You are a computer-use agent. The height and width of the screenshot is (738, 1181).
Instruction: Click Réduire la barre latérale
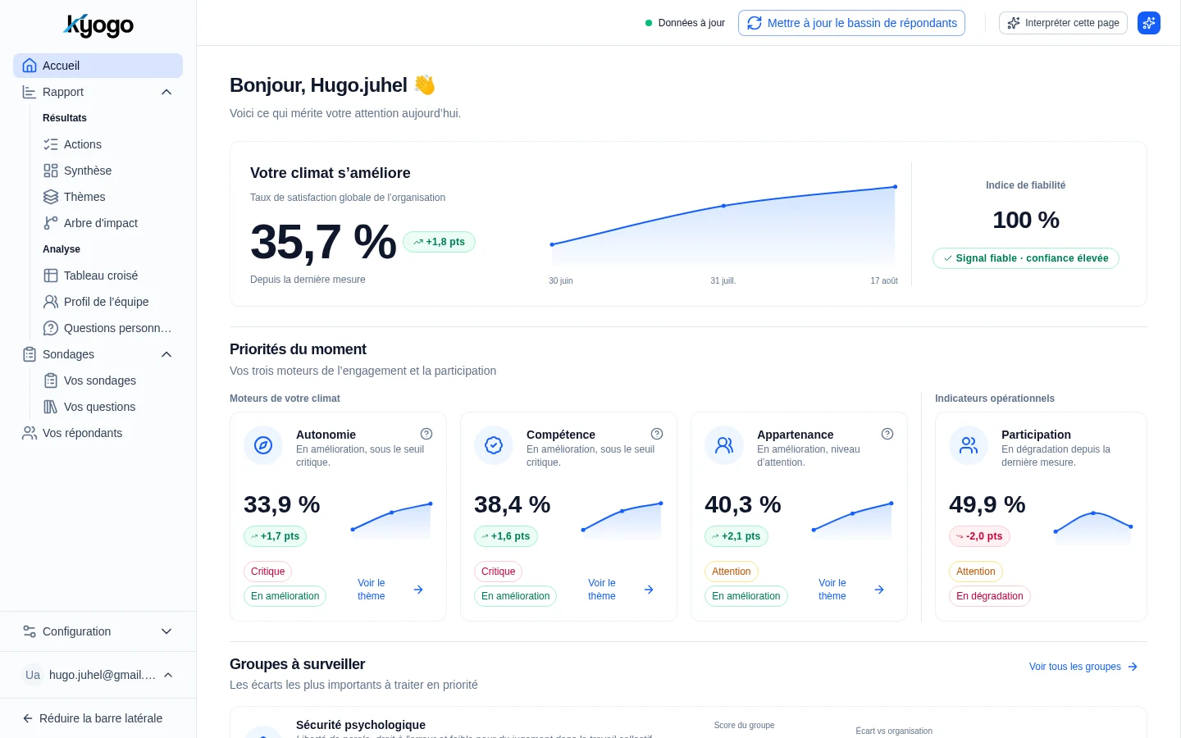pyautogui.click(x=93, y=718)
